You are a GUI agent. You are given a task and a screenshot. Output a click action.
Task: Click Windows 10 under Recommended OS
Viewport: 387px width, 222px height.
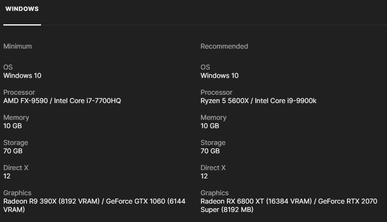(x=219, y=75)
